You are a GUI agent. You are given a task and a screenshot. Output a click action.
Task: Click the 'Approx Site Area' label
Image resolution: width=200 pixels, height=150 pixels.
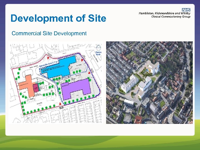[49, 64]
